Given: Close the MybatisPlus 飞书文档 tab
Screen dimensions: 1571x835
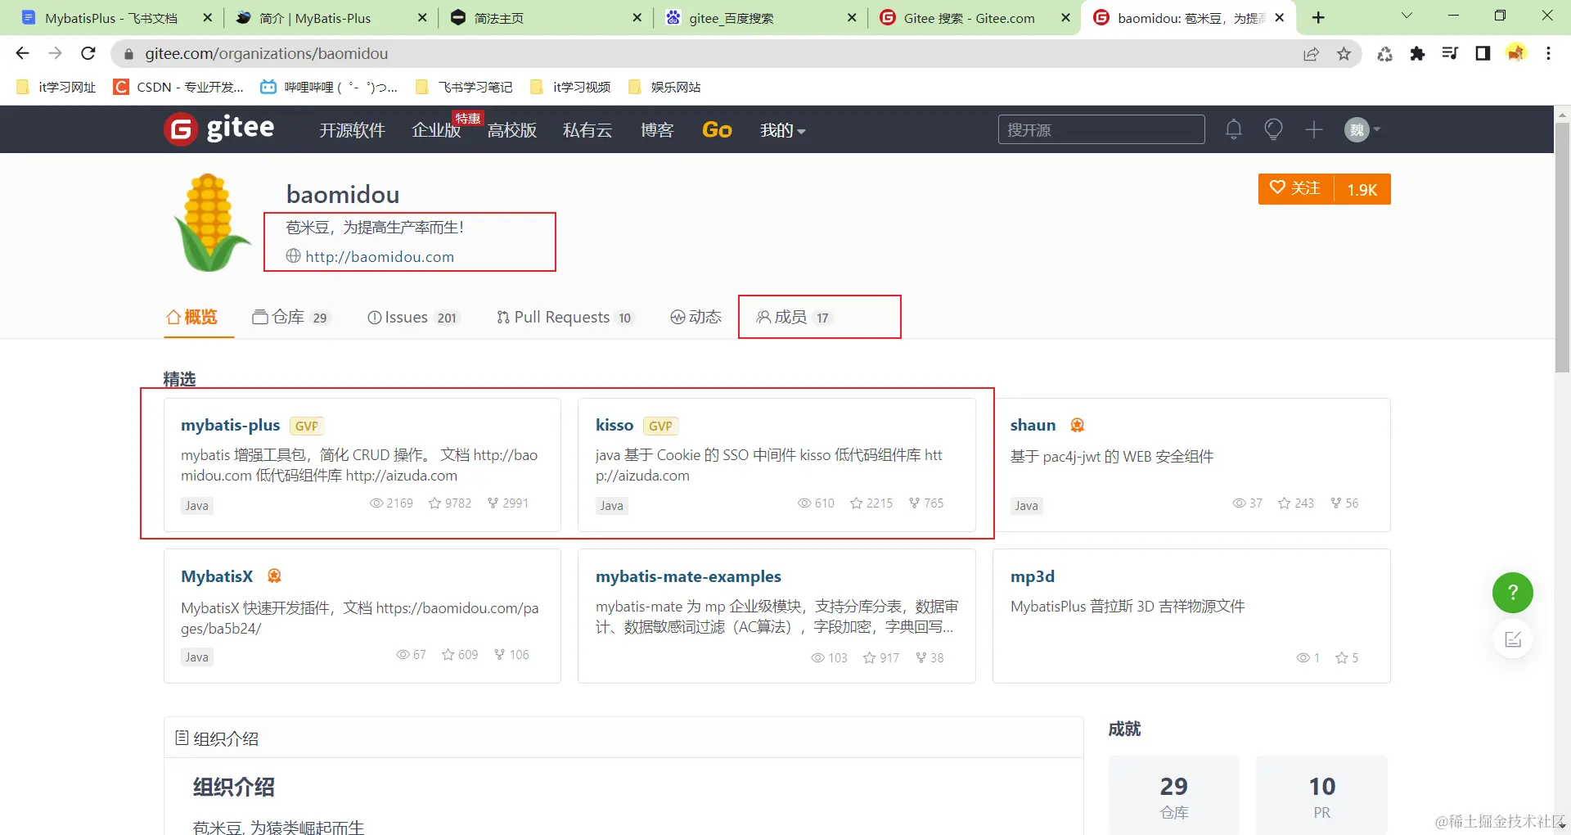Looking at the screenshot, I should pyautogui.click(x=207, y=18).
